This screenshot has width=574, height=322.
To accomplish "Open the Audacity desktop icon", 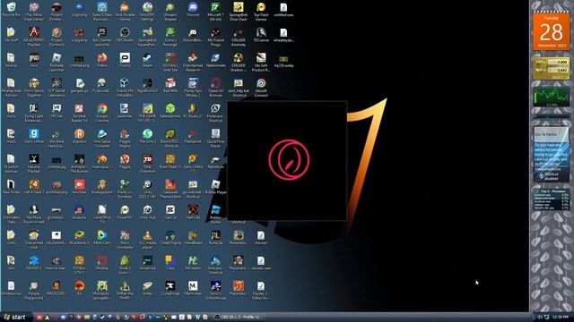I will pyautogui.click(x=79, y=213).
